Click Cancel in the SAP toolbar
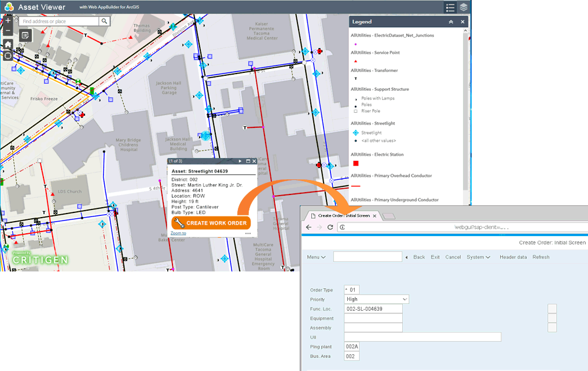Viewport: 588px width, 371px height. tap(453, 258)
